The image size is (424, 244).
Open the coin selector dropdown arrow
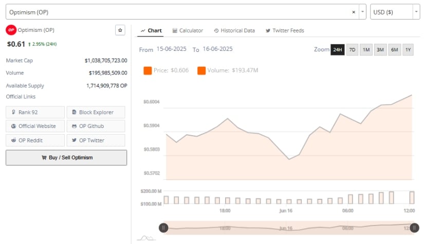362,12
